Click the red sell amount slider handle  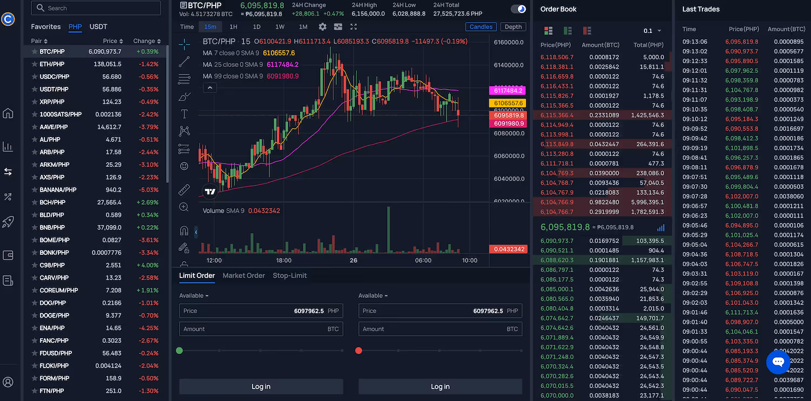coord(358,351)
